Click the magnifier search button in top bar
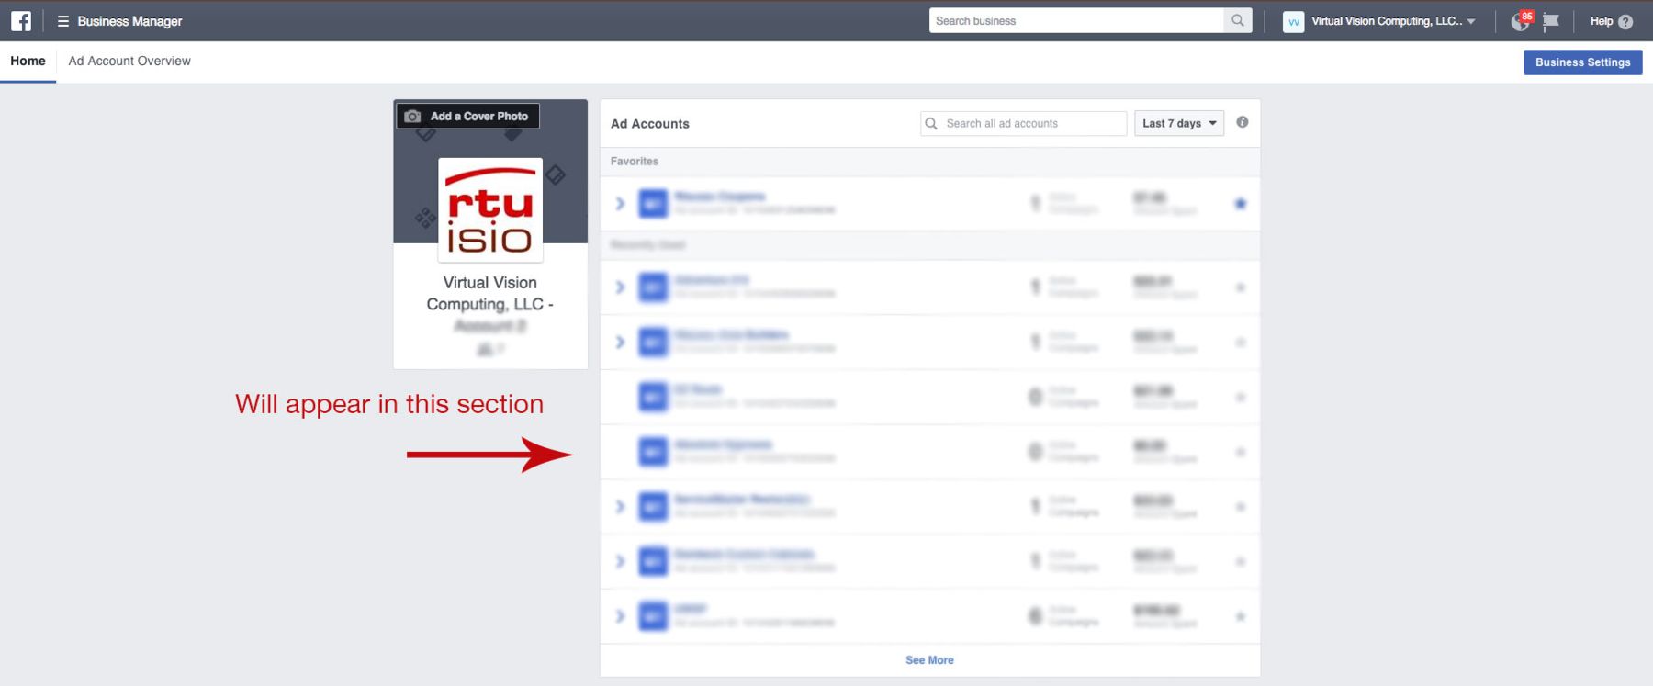 click(x=1237, y=20)
